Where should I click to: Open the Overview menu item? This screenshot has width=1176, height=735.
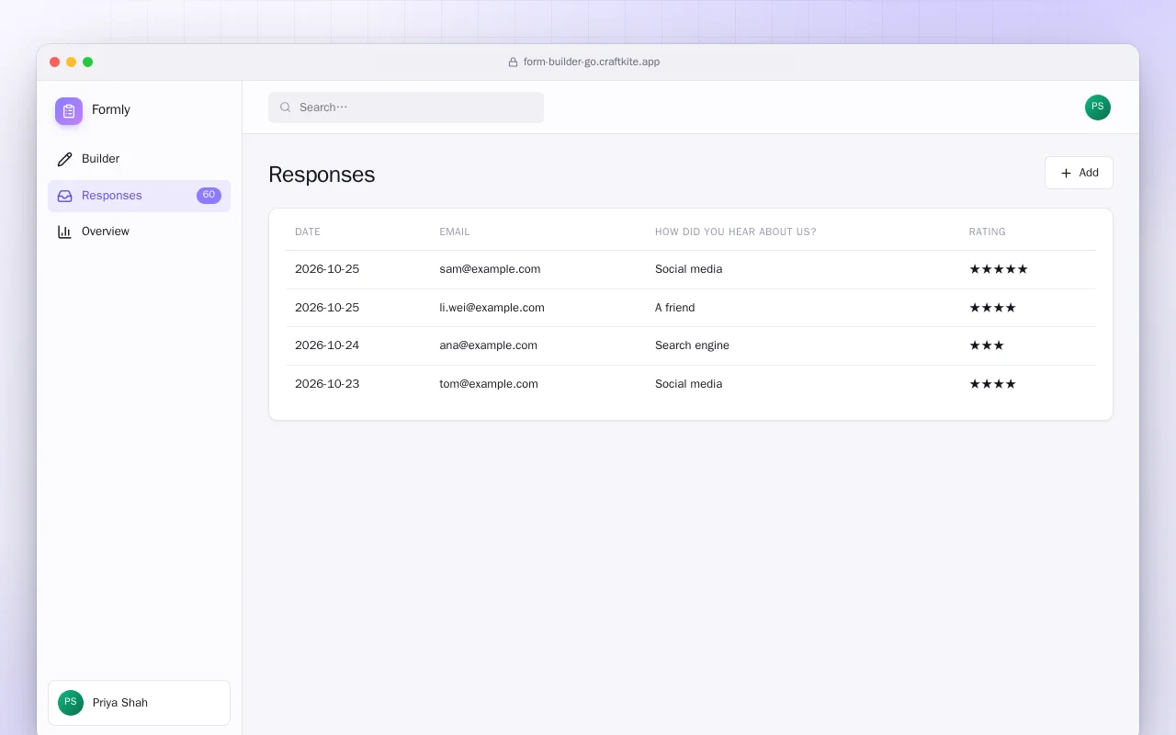click(139, 232)
